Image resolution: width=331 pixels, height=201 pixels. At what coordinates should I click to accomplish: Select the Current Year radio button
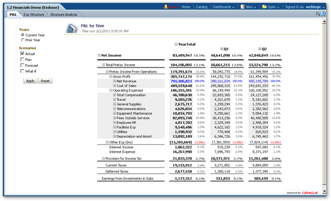(x=23, y=35)
